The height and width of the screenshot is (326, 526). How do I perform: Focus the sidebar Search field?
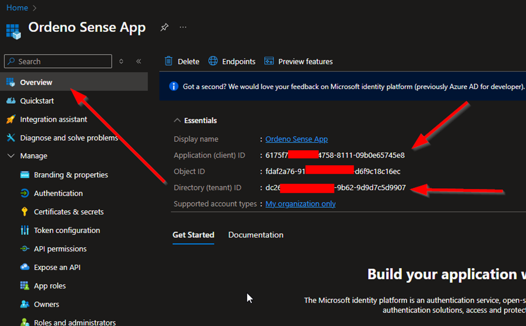tap(58, 61)
